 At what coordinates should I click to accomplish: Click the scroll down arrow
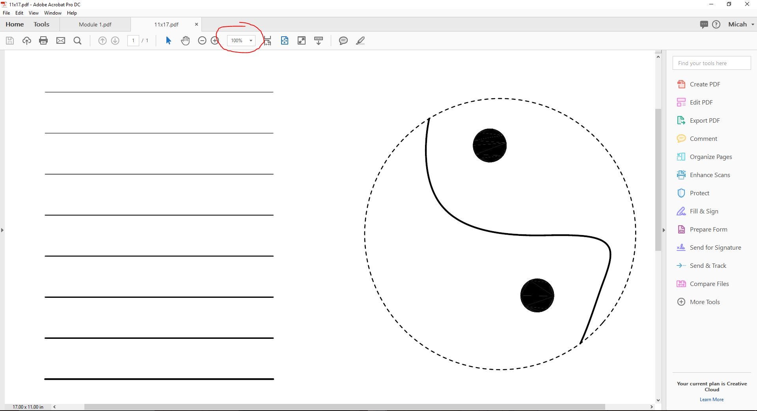pos(658,400)
